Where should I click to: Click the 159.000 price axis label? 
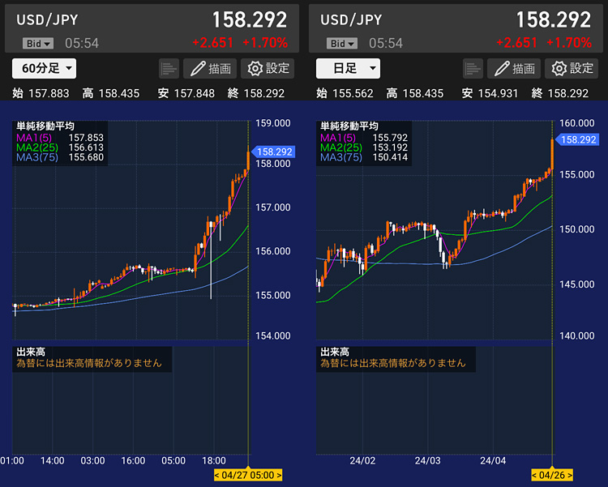[273, 123]
